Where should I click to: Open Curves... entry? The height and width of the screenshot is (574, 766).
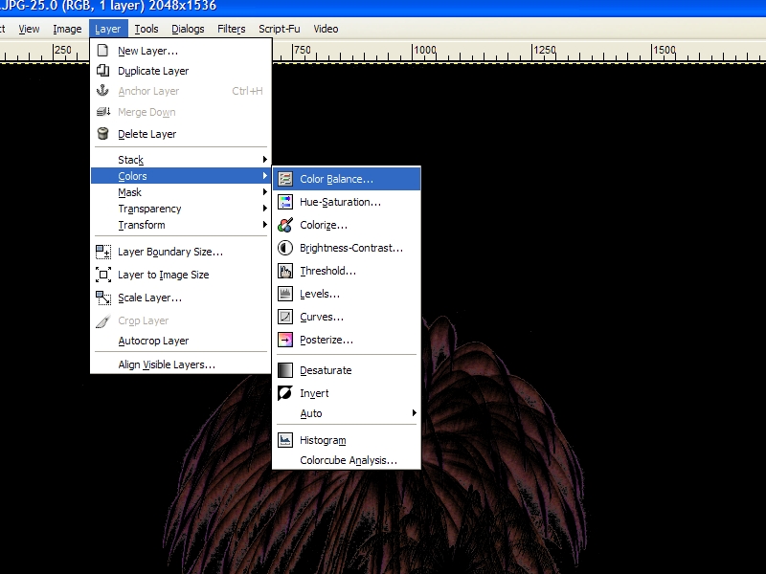coord(347,317)
